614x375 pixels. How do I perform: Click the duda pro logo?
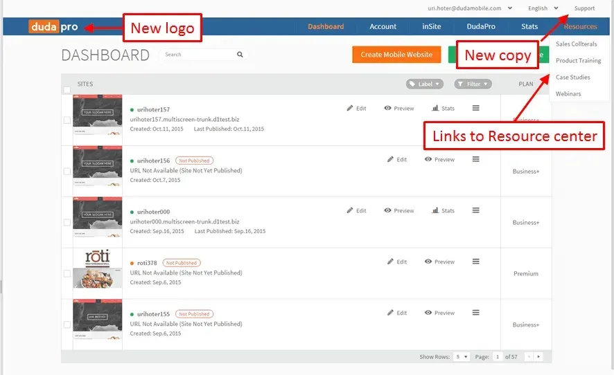tap(53, 26)
